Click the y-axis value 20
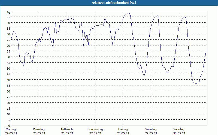This screenshot has width=218, height=136. click(8, 103)
